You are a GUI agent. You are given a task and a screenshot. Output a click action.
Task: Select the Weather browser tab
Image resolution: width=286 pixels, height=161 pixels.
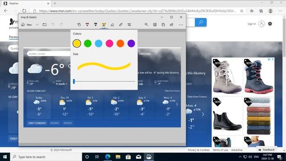pyautogui.click(x=26, y=3)
